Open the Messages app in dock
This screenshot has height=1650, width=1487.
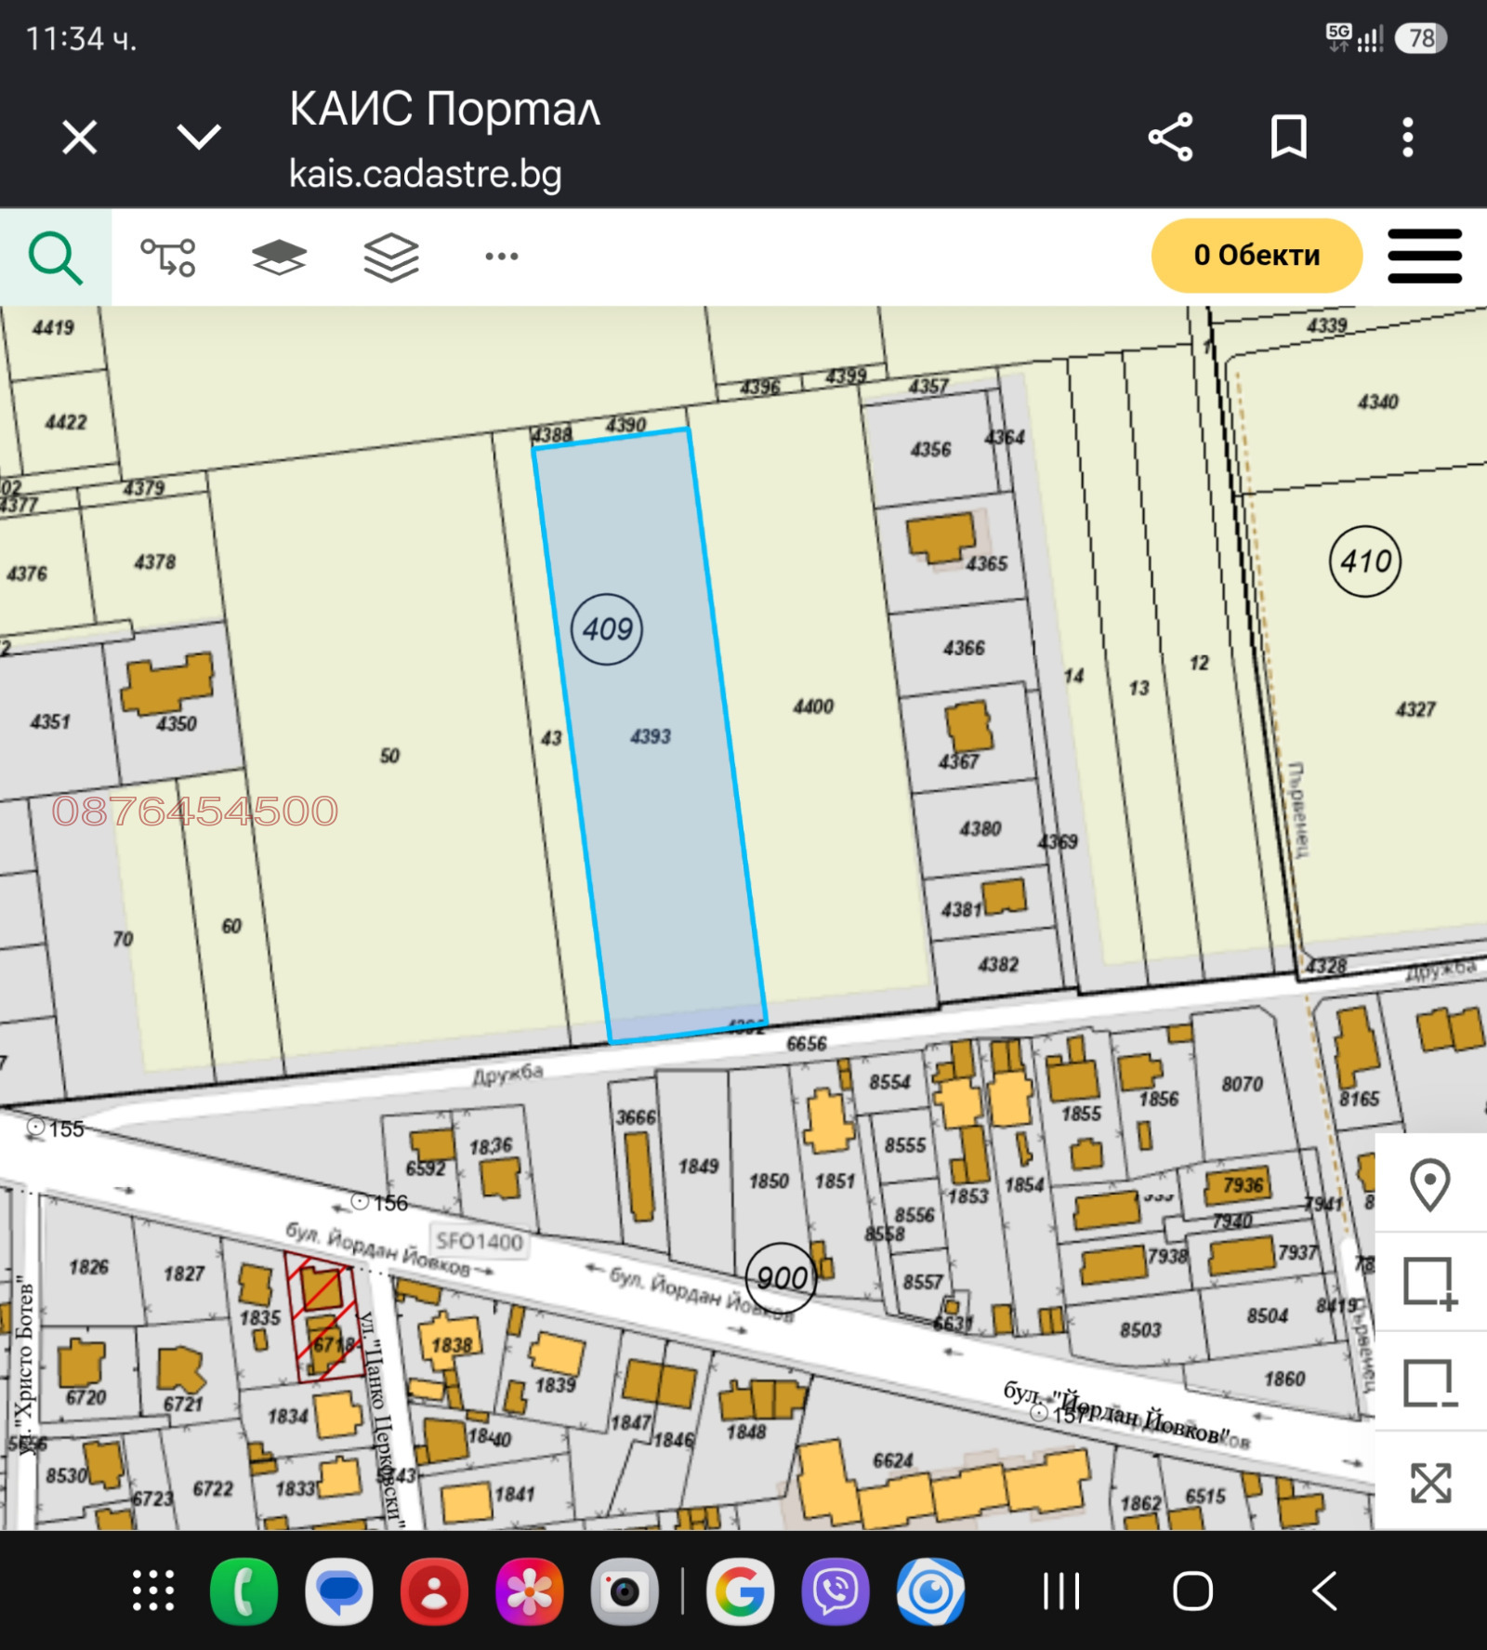click(339, 1591)
